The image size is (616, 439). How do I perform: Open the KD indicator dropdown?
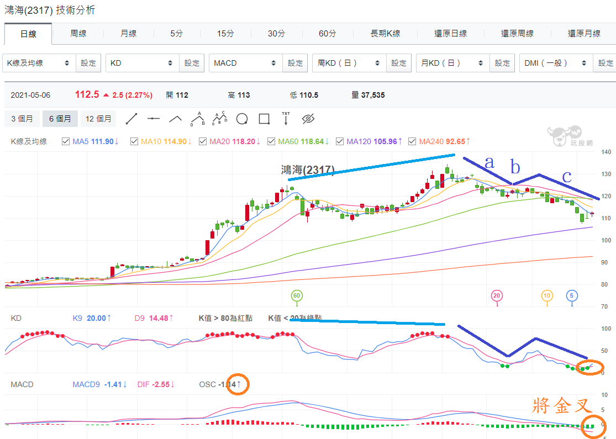[142, 63]
